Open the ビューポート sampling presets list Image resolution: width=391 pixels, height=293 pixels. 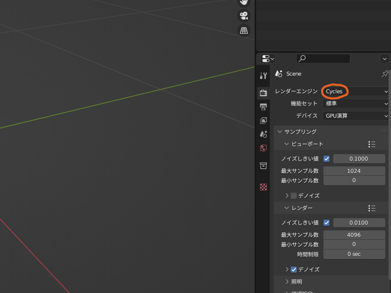click(x=371, y=144)
